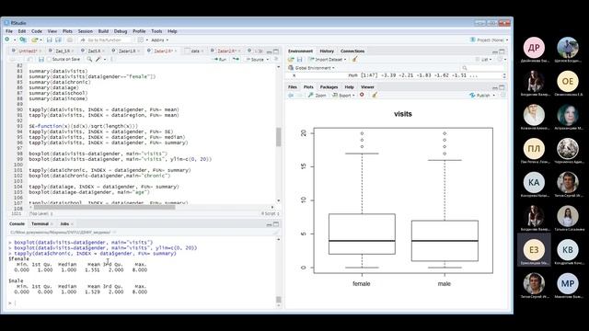Select the МР participant avatar

(x=568, y=283)
